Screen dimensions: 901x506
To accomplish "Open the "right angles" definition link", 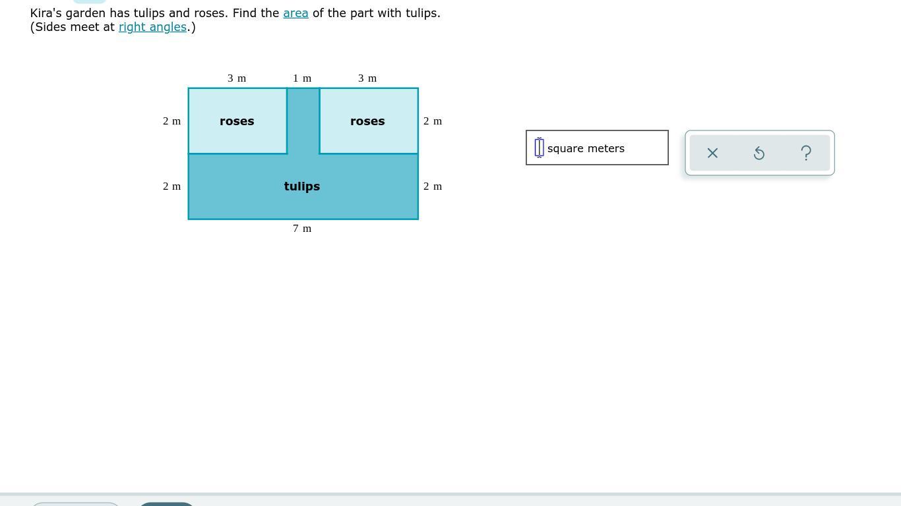I will [152, 27].
